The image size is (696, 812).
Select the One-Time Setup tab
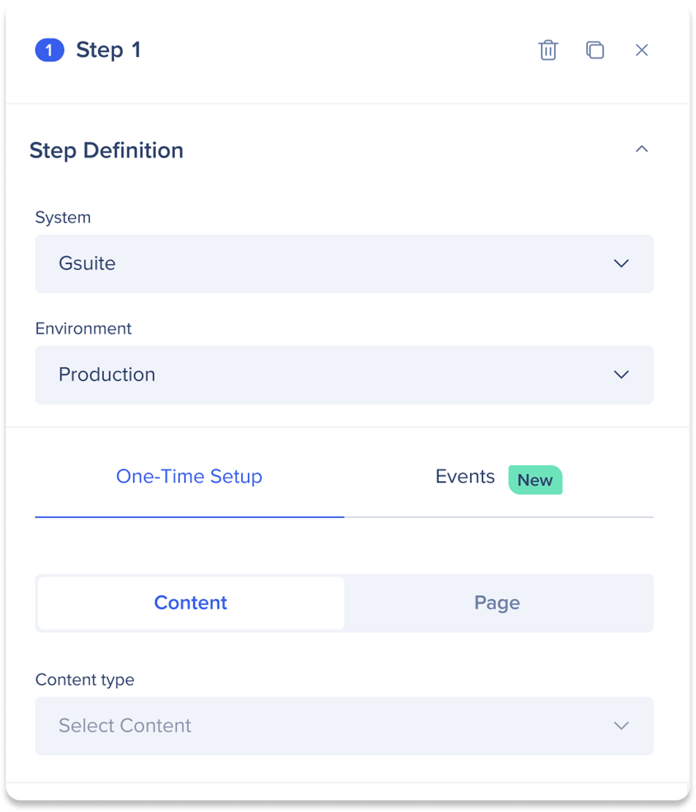click(189, 477)
